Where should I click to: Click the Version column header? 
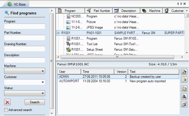121,72
